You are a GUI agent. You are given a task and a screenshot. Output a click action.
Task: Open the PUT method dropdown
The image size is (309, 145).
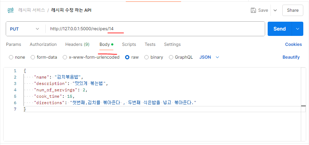click(x=25, y=29)
